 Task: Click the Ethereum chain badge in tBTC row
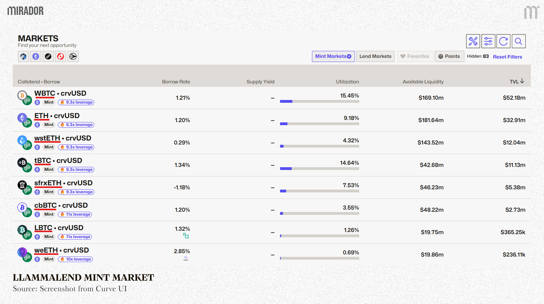[x=37, y=169]
